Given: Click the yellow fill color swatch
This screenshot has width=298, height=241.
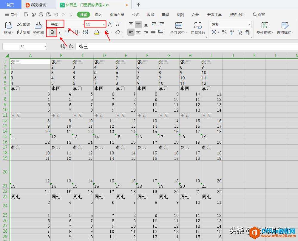Looking at the screenshot, I should point(96,32).
